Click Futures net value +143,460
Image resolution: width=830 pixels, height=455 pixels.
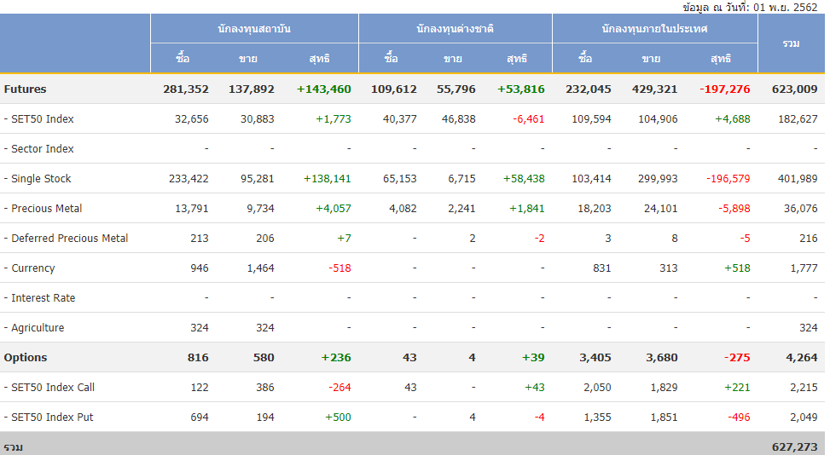point(324,89)
